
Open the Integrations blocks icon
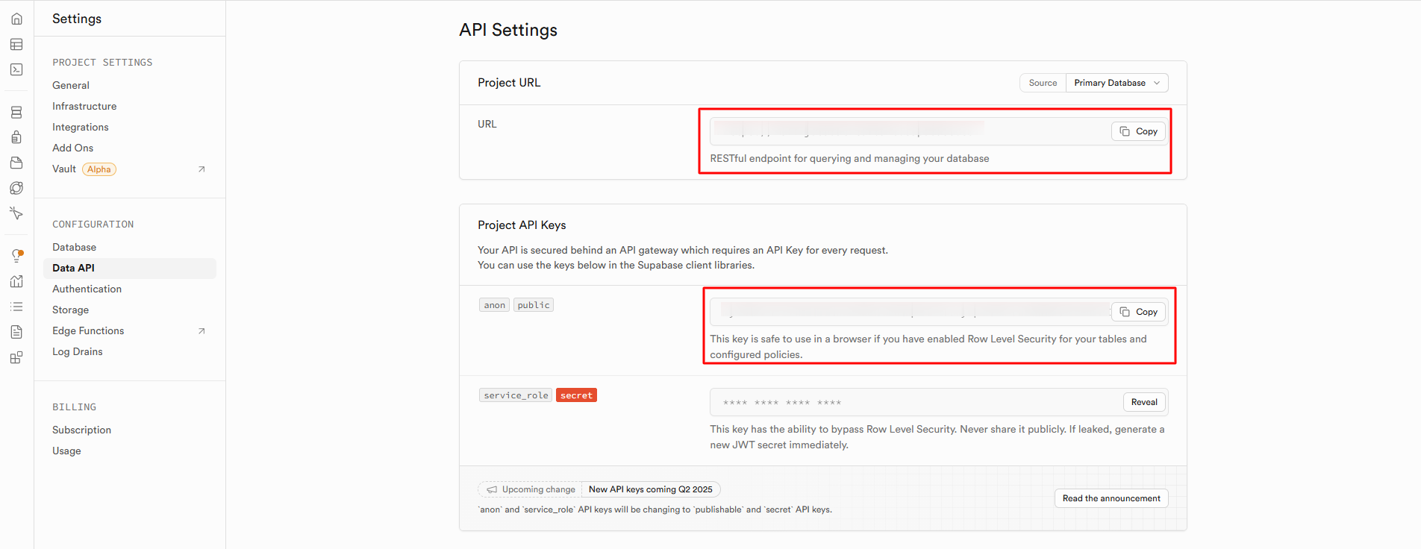(x=16, y=358)
